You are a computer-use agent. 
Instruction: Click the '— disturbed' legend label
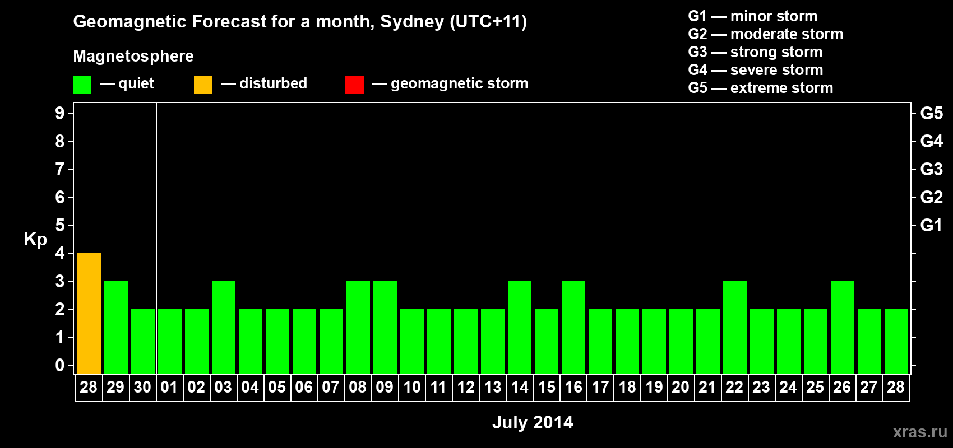(x=264, y=83)
